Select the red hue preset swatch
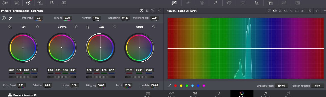Image resolution: width=326 pixels, height=97 pixels. [175, 86]
